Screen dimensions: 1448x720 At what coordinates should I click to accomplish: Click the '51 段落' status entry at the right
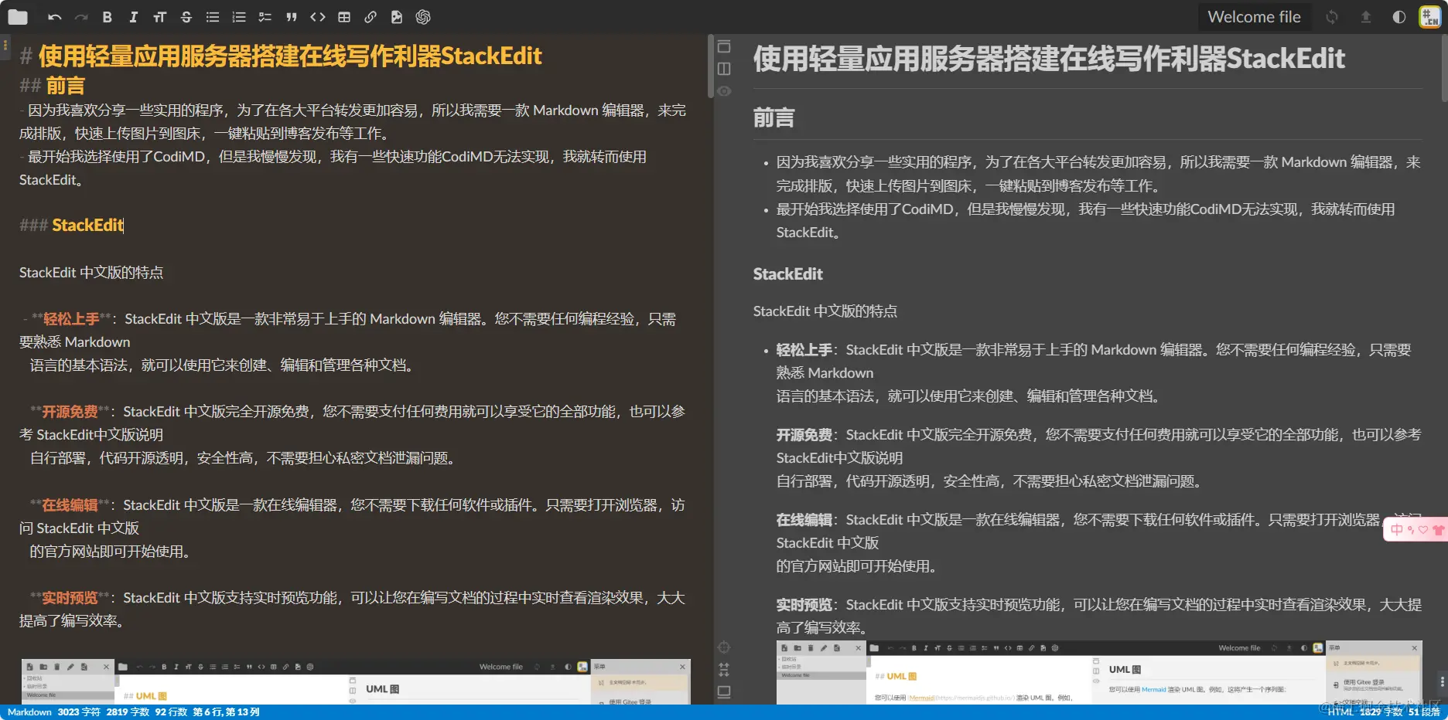(x=1423, y=712)
